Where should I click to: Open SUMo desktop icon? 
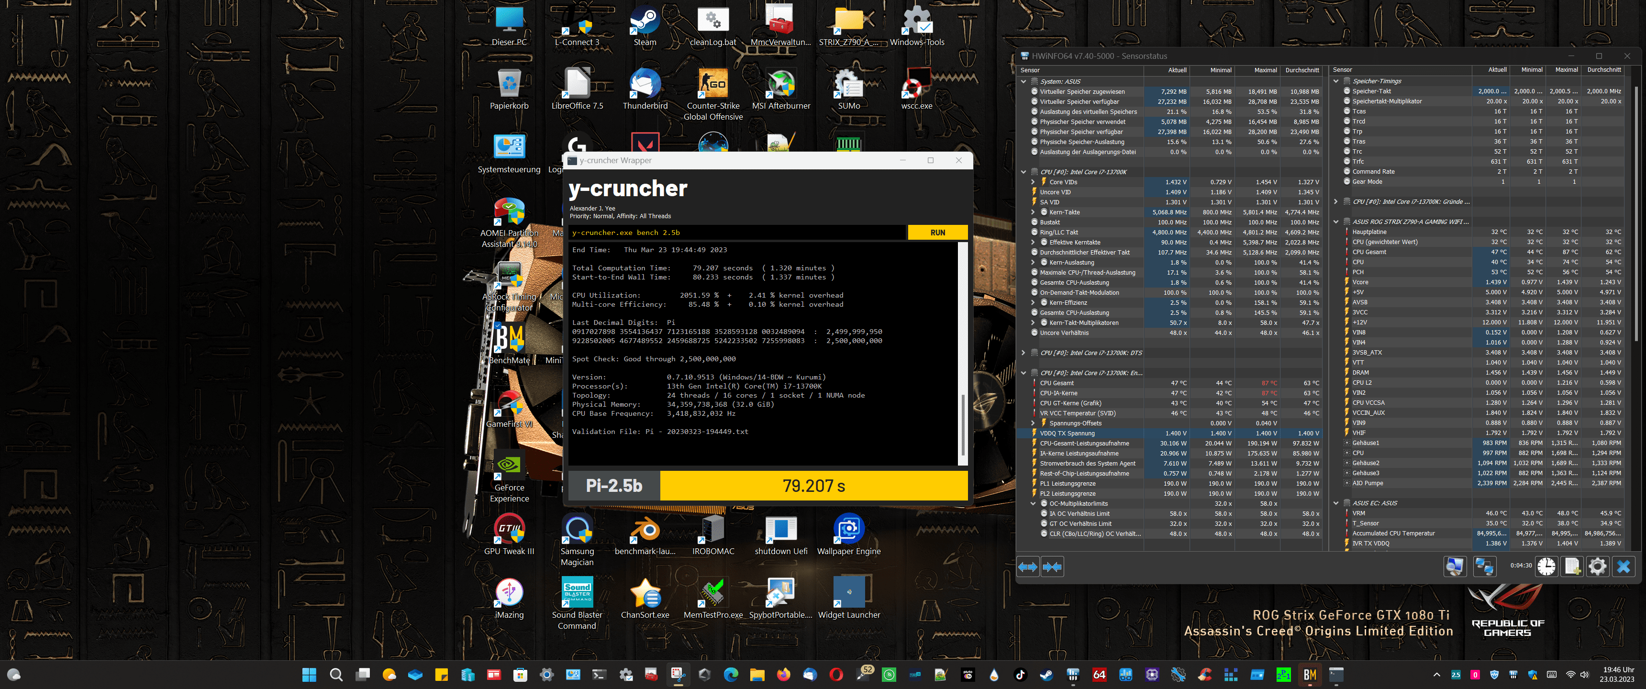(848, 89)
